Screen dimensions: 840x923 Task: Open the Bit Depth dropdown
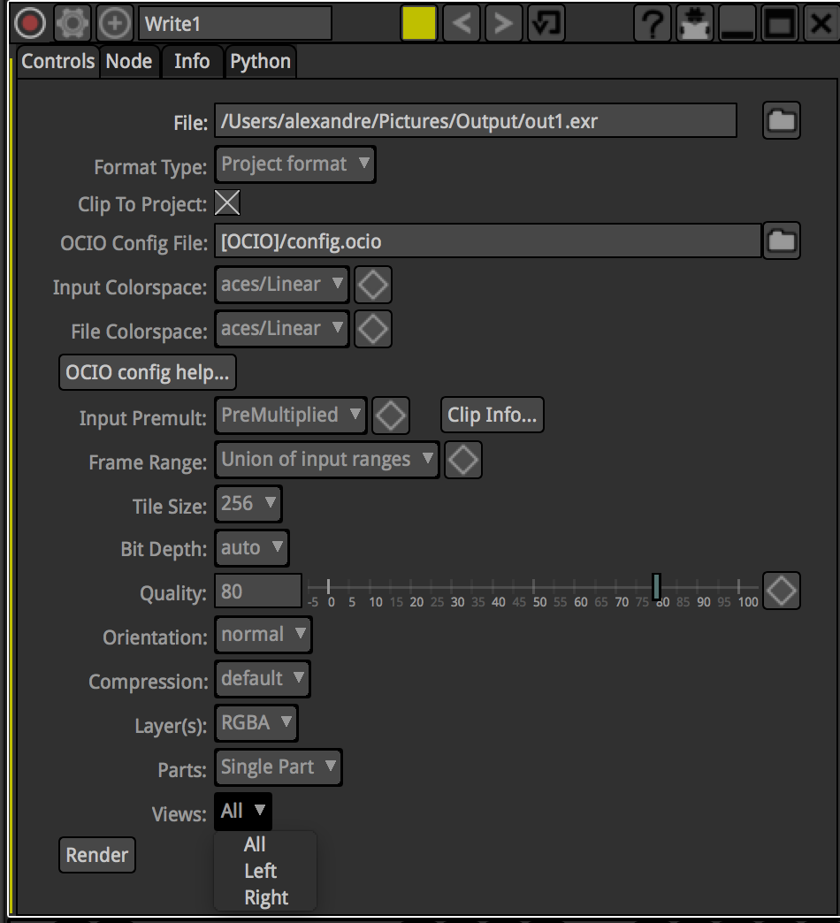pyautogui.click(x=251, y=548)
